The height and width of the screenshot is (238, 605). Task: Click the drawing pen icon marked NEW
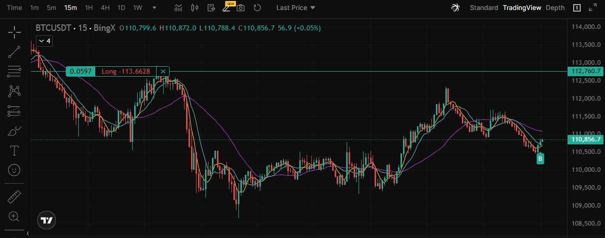pos(227,7)
